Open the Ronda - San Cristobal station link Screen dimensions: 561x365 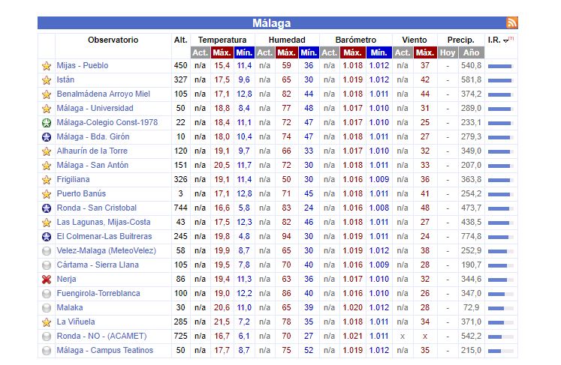pyautogui.click(x=97, y=208)
